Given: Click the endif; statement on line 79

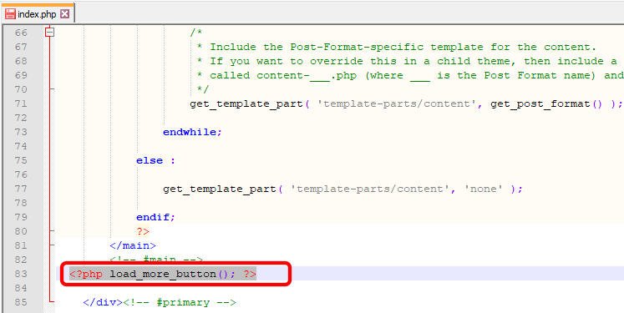Looking at the screenshot, I should 155,218.
